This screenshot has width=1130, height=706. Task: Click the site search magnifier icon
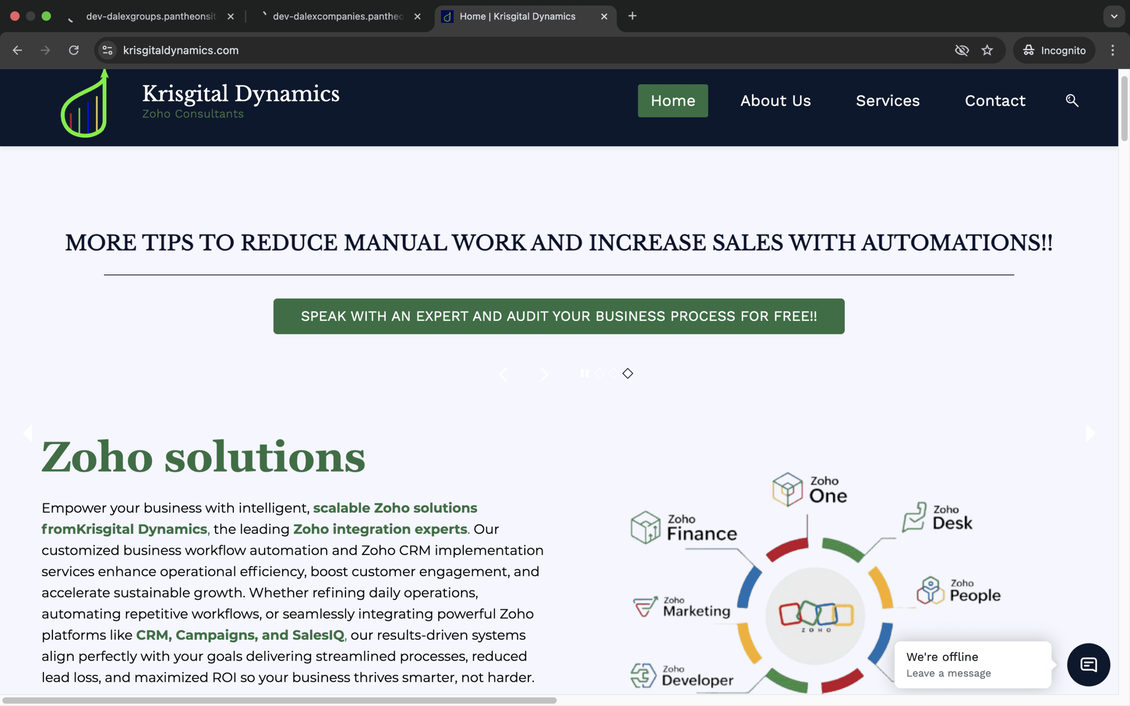[x=1072, y=101]
